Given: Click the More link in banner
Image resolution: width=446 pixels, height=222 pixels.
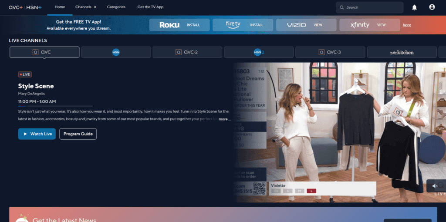Looking at the screenshot, I should pyautogui.click(x=407, y=25).
